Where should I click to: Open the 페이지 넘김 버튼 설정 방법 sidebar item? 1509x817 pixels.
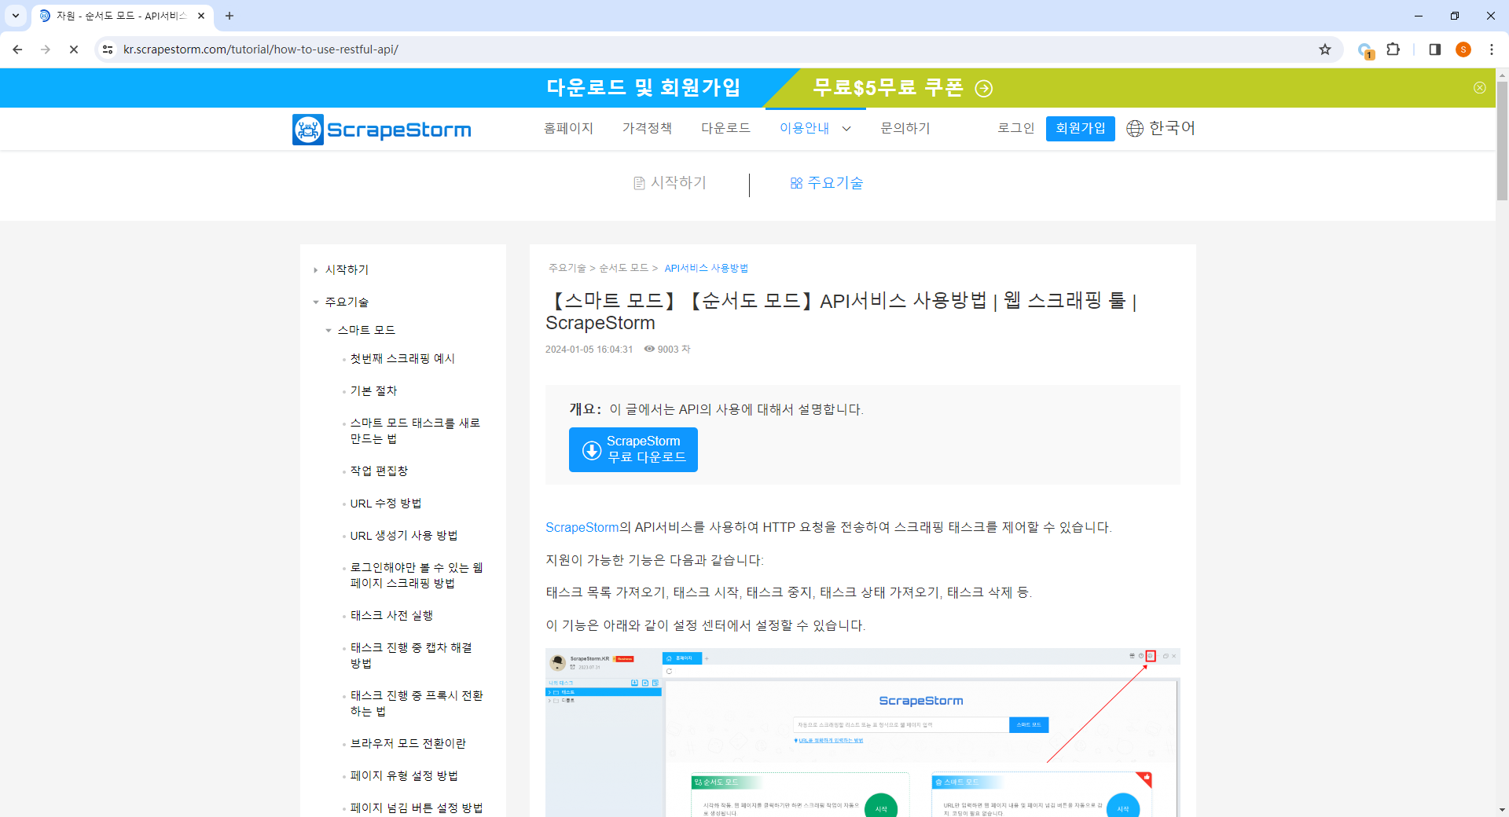(417, 808)
